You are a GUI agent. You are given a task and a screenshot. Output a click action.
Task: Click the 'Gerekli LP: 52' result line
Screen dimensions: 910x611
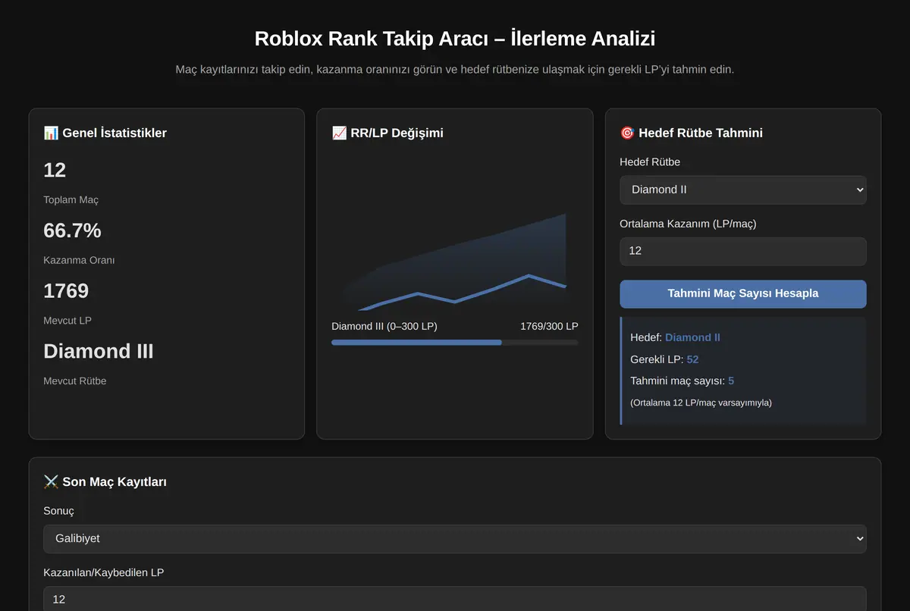(x=664, y=359)
